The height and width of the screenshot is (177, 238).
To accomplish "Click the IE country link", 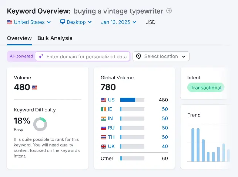I will [110, 109].
